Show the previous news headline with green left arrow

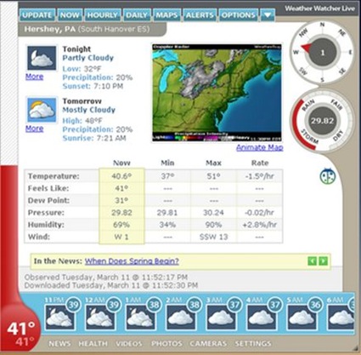(312, 261)
